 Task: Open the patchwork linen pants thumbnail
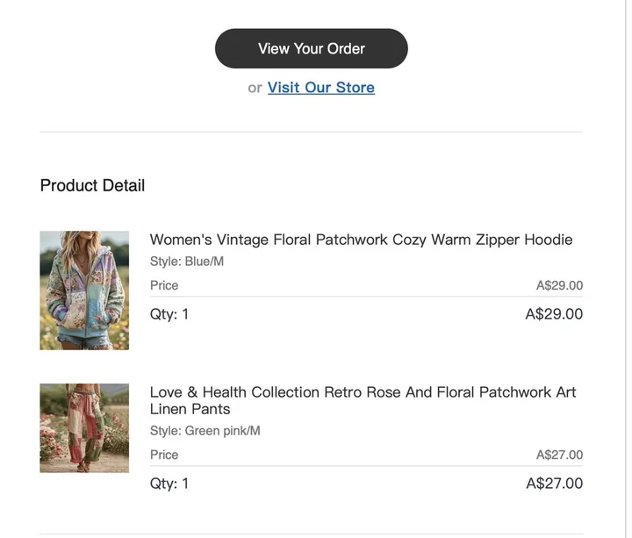(84, 428)
